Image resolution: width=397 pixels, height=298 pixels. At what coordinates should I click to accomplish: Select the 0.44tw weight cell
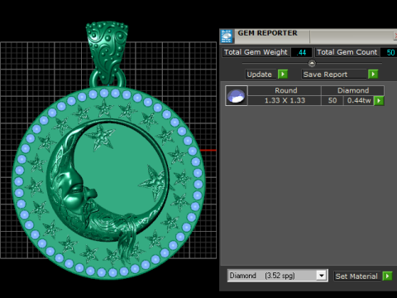pyautogui.click(x=359, y=100)
